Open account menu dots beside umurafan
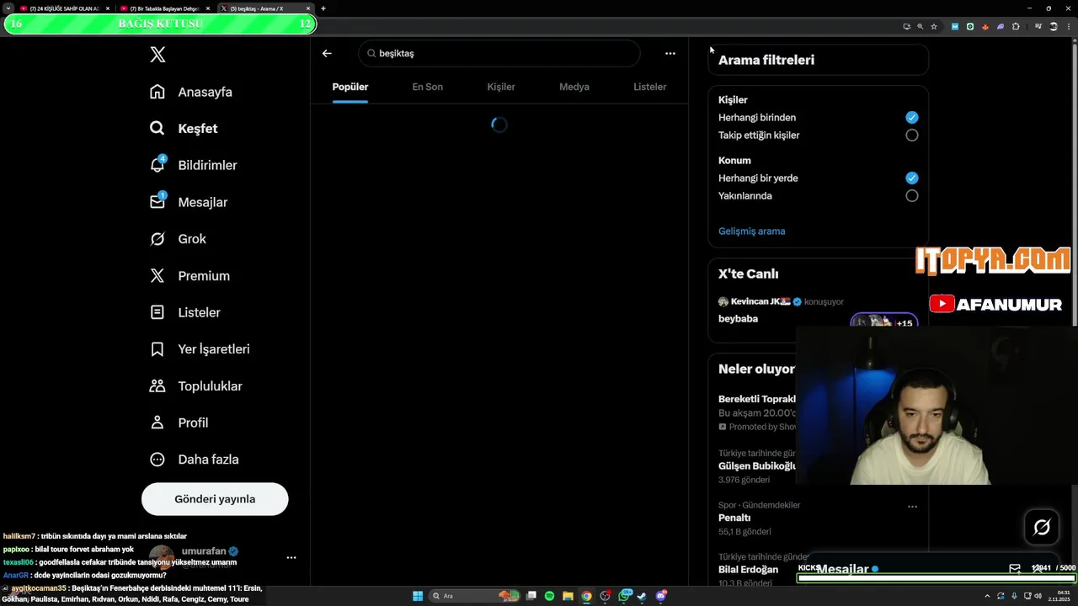 (x=291, y=557)
